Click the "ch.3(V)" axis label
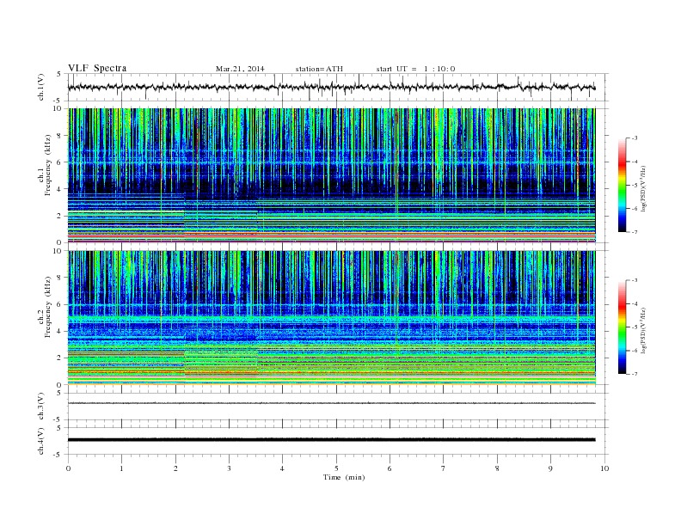The width and height of the screenshot is (681, 526). click(x=41, y=407)
